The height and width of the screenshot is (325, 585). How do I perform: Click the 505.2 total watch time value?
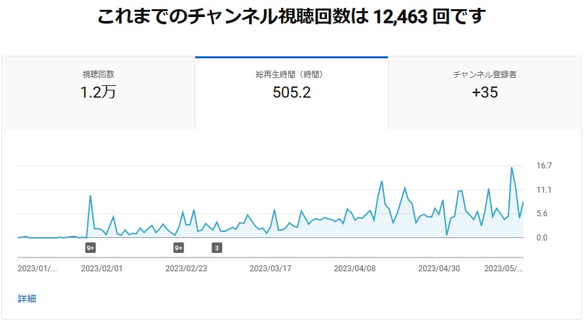(292, 92)
